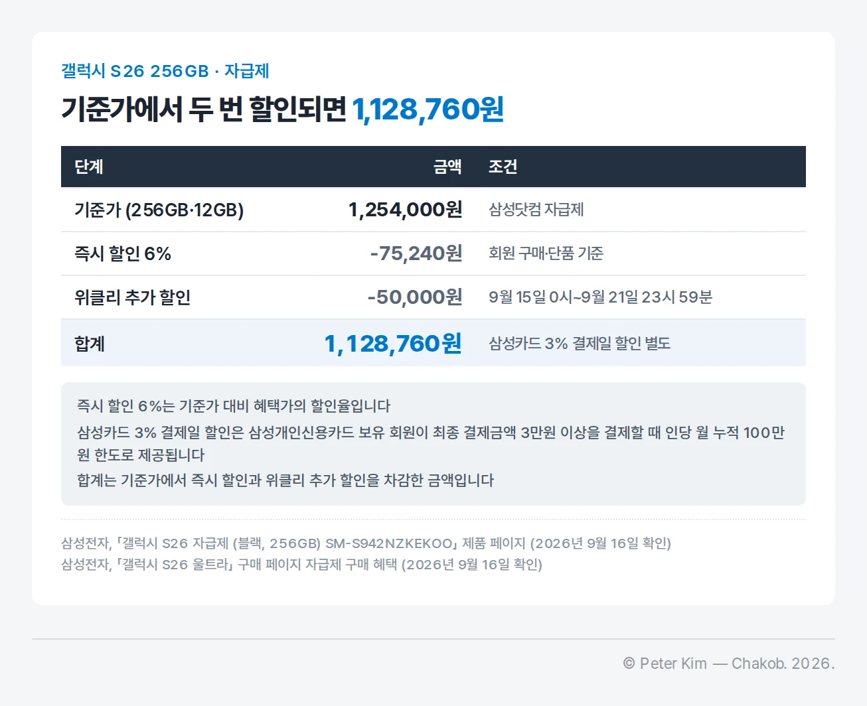
Task: Click the headline '기준가에서 두 번 할인되면'
Action: click(x=204, y=109)
